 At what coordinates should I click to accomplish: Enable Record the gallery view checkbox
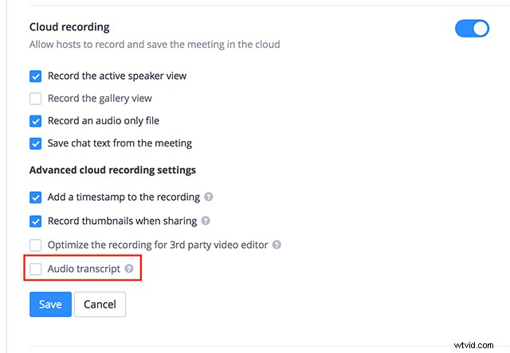click(35, 99)
